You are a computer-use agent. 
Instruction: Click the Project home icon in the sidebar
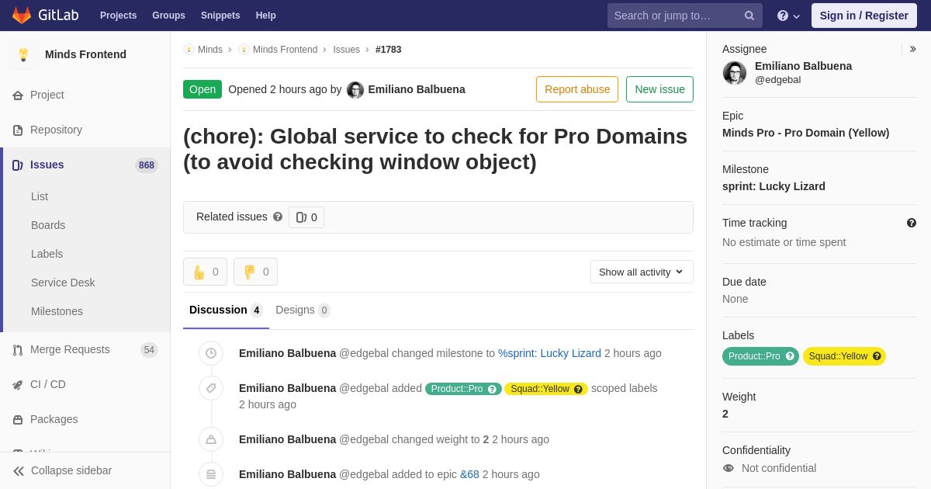click(18, 95)
